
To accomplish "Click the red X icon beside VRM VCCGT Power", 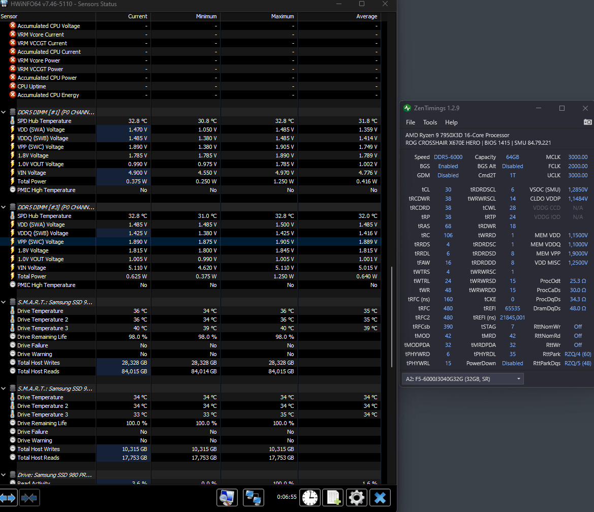I will pos(13,69).
